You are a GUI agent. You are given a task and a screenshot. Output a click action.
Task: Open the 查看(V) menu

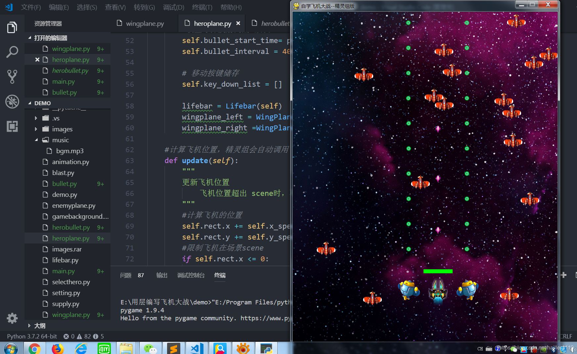click(115, 7)
